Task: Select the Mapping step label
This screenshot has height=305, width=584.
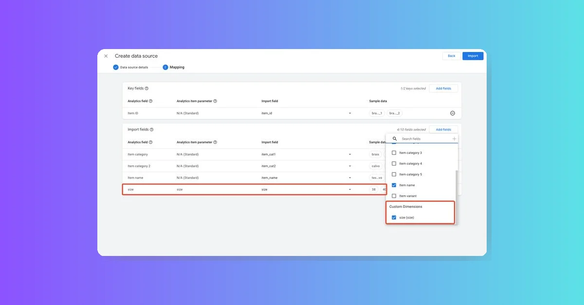Action: point(177,67)
